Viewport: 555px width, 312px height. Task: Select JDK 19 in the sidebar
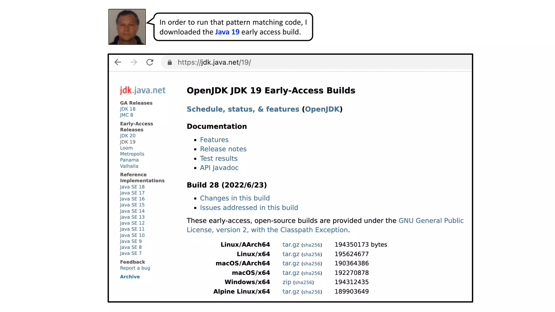(x=128, y=142)
